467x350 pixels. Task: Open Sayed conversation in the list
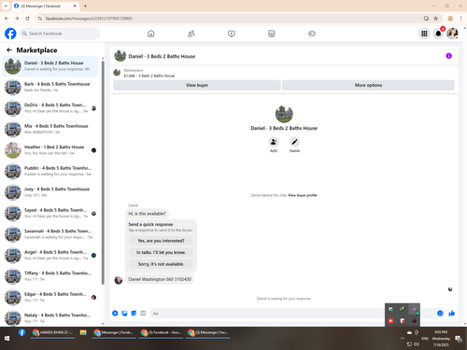pos(50,213)
